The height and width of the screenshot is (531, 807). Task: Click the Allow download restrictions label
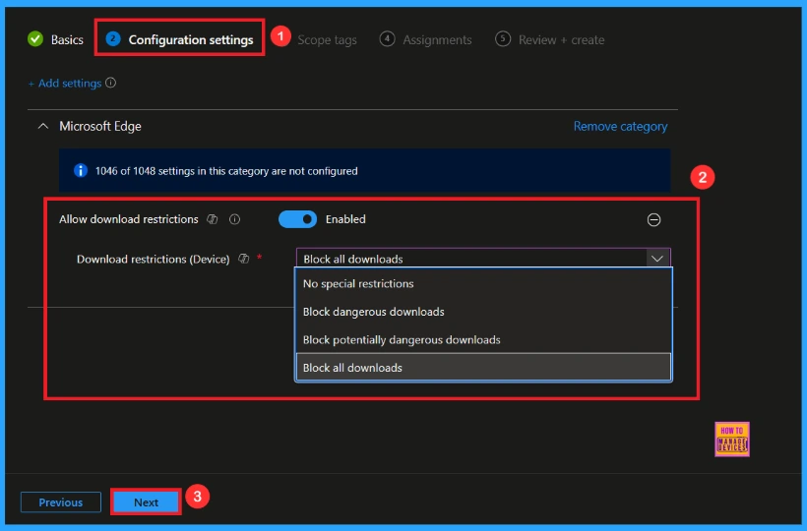(x=129, y=219)
